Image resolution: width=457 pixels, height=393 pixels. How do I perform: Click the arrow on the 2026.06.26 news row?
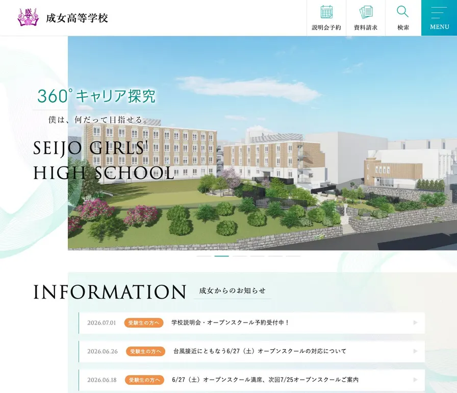(x=415, y=351)
